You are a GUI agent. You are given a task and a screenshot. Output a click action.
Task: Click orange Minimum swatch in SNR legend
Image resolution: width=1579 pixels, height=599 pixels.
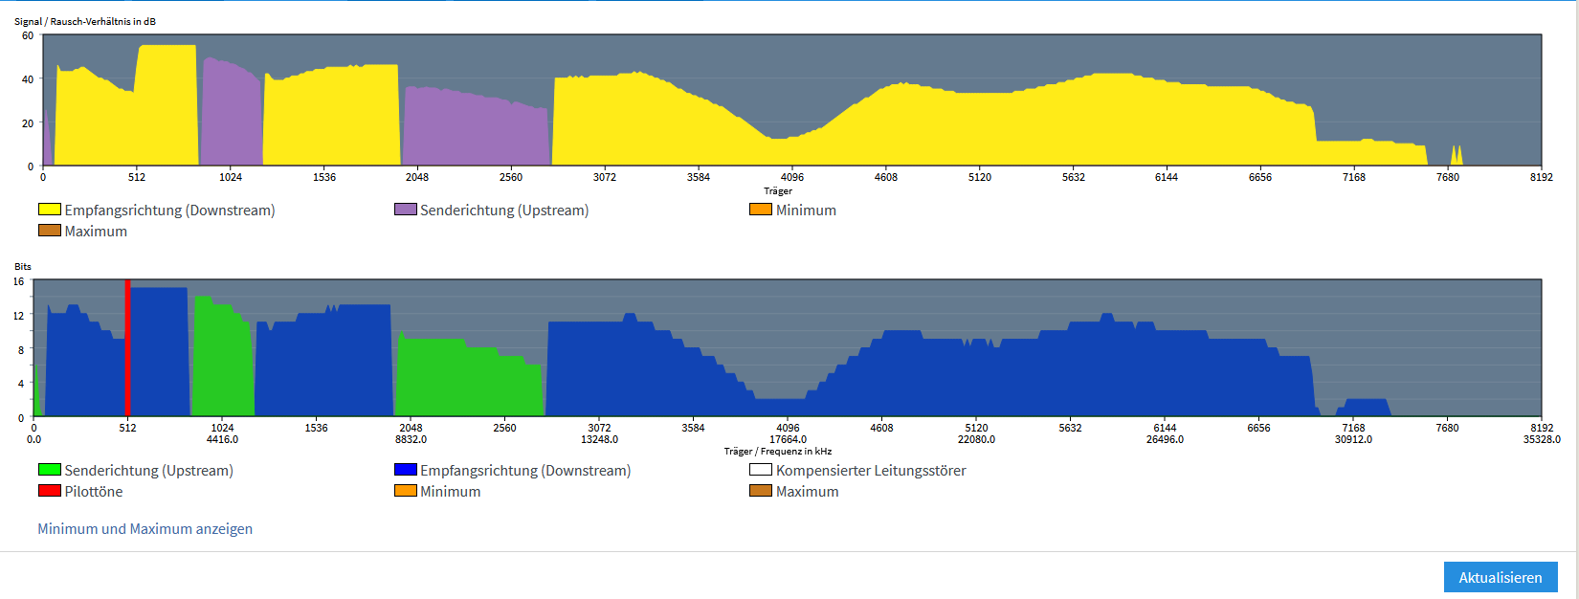(x=761, y=210)
